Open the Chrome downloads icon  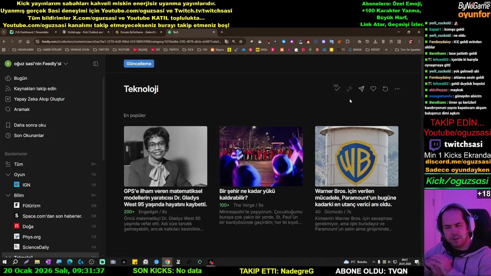[x=375, y=41]
